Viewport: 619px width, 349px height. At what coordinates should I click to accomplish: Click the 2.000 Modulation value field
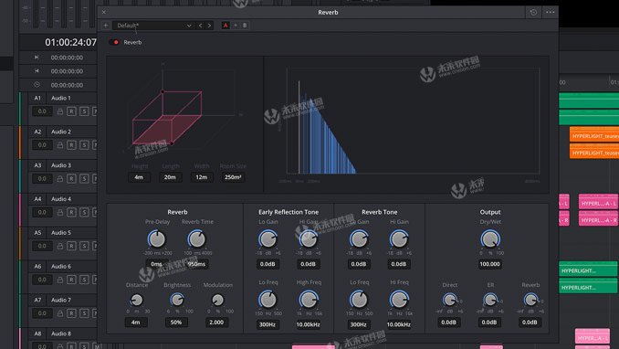216,323
